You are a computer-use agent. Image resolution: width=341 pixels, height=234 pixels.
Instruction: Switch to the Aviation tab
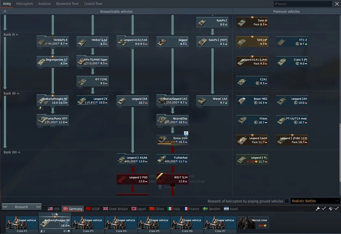pos(44,4)
